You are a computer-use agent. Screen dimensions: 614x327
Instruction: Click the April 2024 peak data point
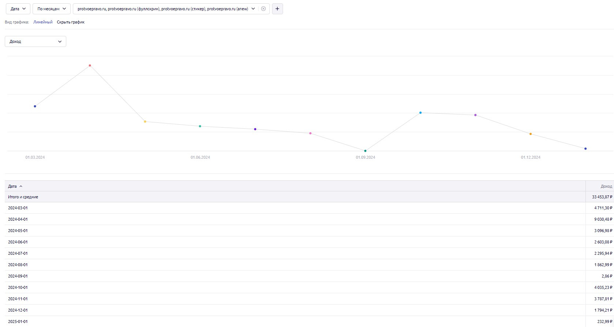pos(90,66)
